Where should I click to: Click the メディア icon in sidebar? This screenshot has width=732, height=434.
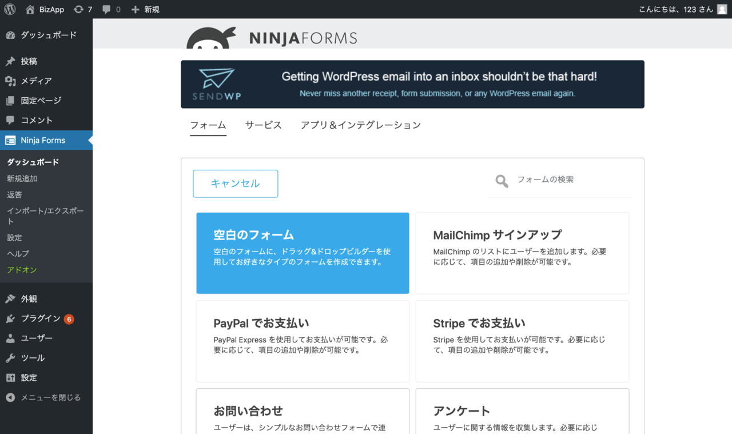tap(10, 81)
